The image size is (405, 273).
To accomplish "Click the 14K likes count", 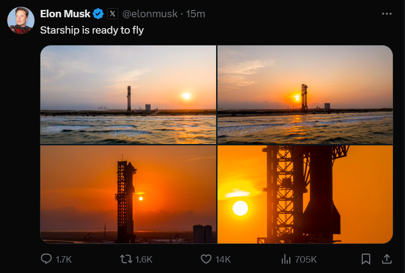I will click(223, 259).
